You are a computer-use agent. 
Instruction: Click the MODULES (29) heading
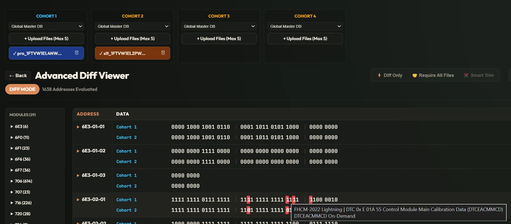23,115
